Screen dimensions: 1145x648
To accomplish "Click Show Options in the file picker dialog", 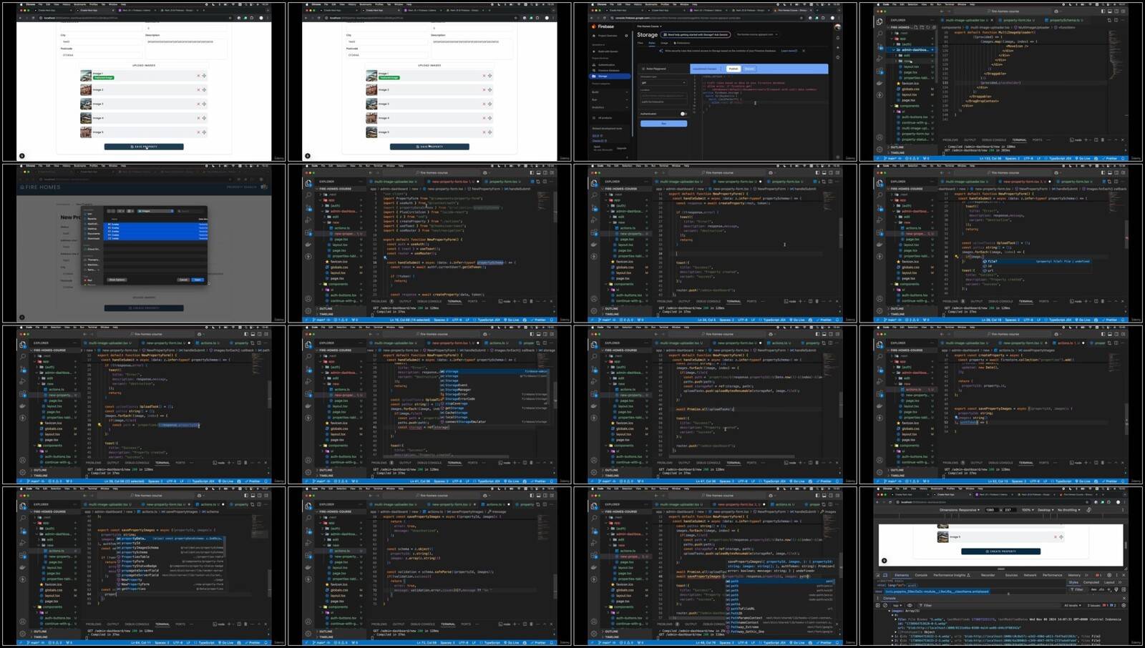I will click(x=117, y=280).
